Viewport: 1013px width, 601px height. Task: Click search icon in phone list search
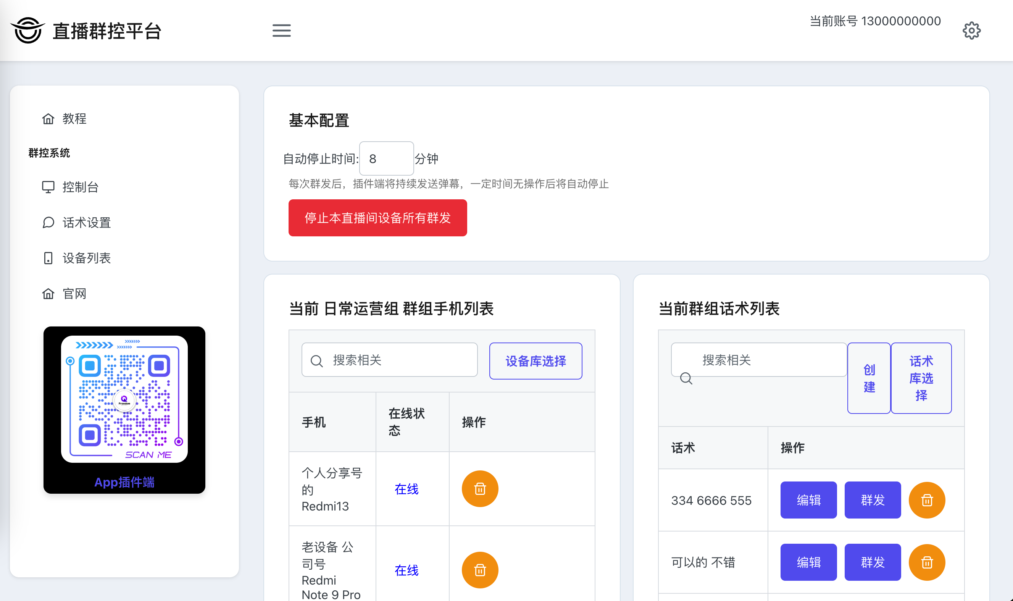pyautogui.click(x=316, y=361)
